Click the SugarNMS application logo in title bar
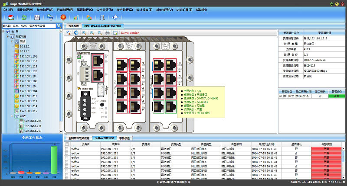This screenshot has height=186, width=347. [5, 4]
